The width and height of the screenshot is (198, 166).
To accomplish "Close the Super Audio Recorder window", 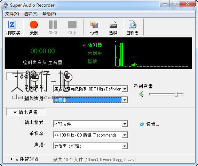I will [187, 4].
